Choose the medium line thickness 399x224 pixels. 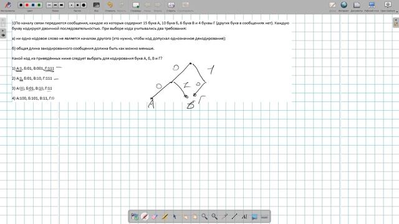(55, 5)
